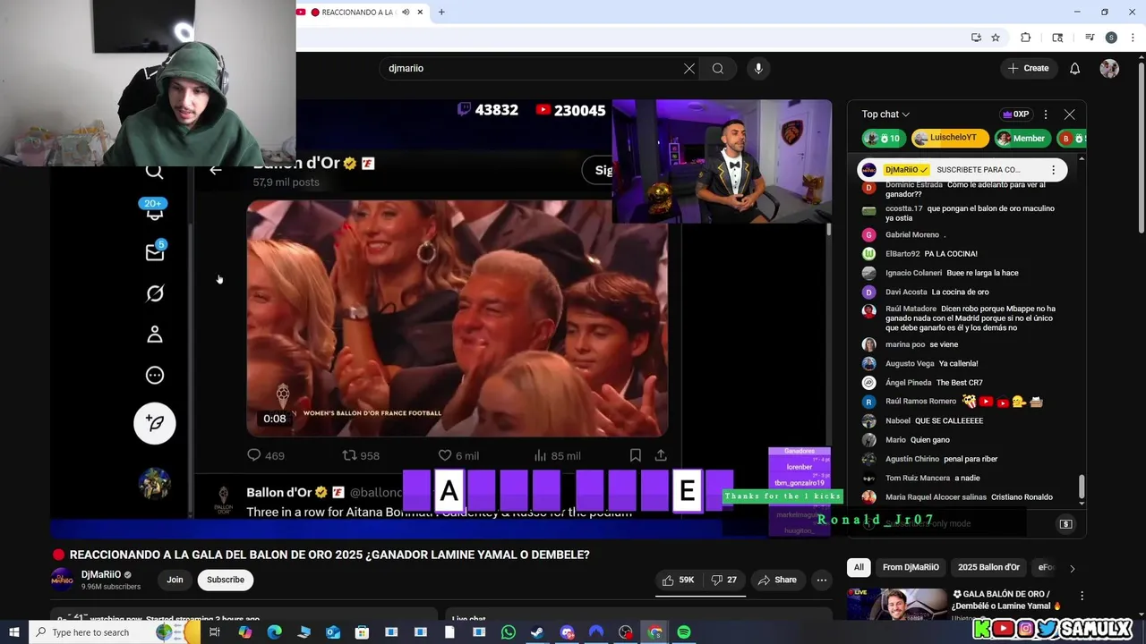The width and height of the screenshot is (1146, 644).
Task: Click the bookmark icon under the tweet
Action: [635, 455]
